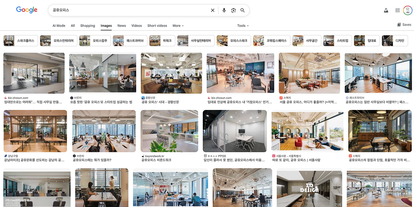This screenshot has width=414, height=207.
Task: Click first biz.chosun.com source label
Action: 18,98
